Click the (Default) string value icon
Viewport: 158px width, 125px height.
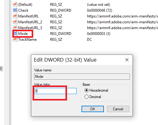tap(15, 4)
